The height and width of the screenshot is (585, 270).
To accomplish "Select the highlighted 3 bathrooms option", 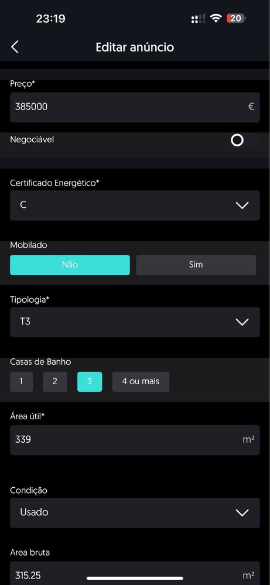I will click(90, 382).
